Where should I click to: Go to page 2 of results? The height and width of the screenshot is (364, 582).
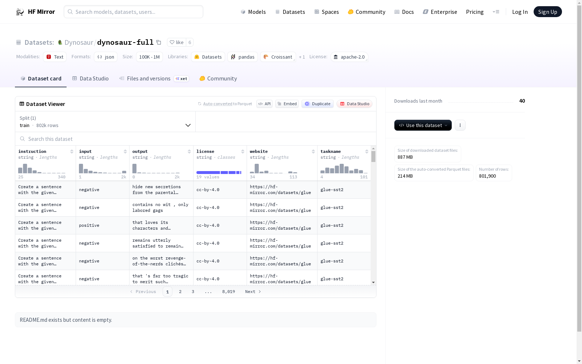click(180, 292)
